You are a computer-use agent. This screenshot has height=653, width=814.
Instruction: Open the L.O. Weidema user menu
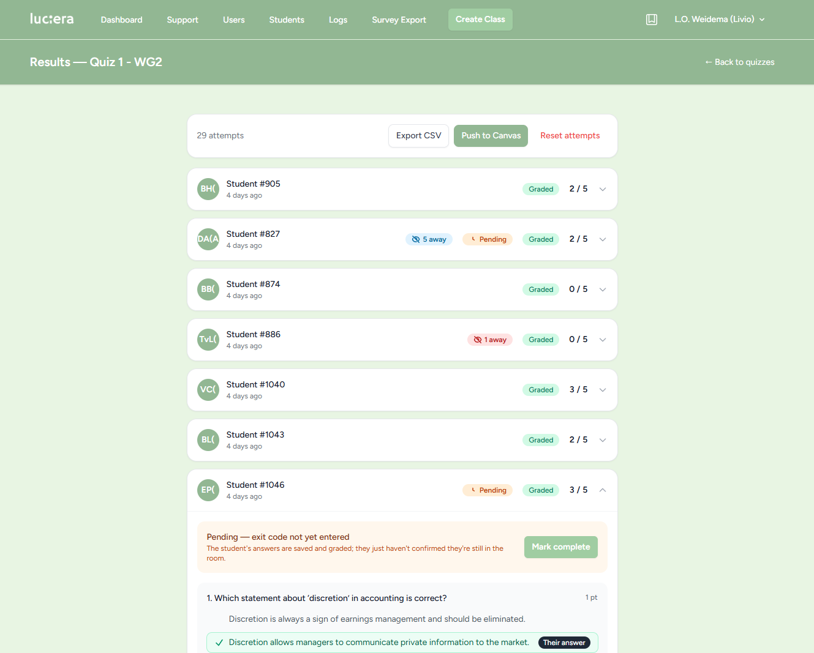coord(720,20)
